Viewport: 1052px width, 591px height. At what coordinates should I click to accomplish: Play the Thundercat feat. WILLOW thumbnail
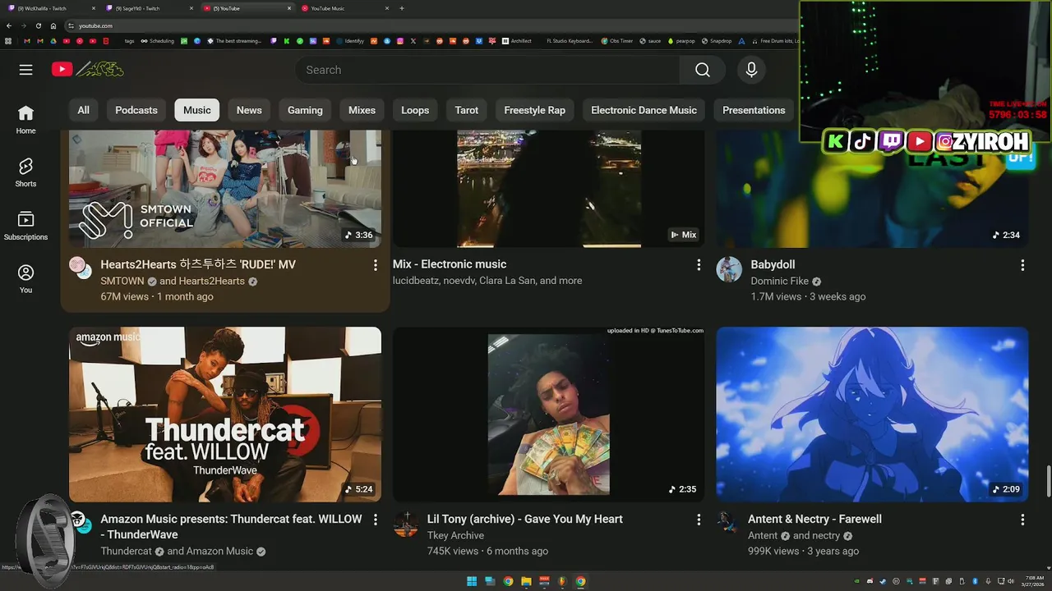[225, 415]
